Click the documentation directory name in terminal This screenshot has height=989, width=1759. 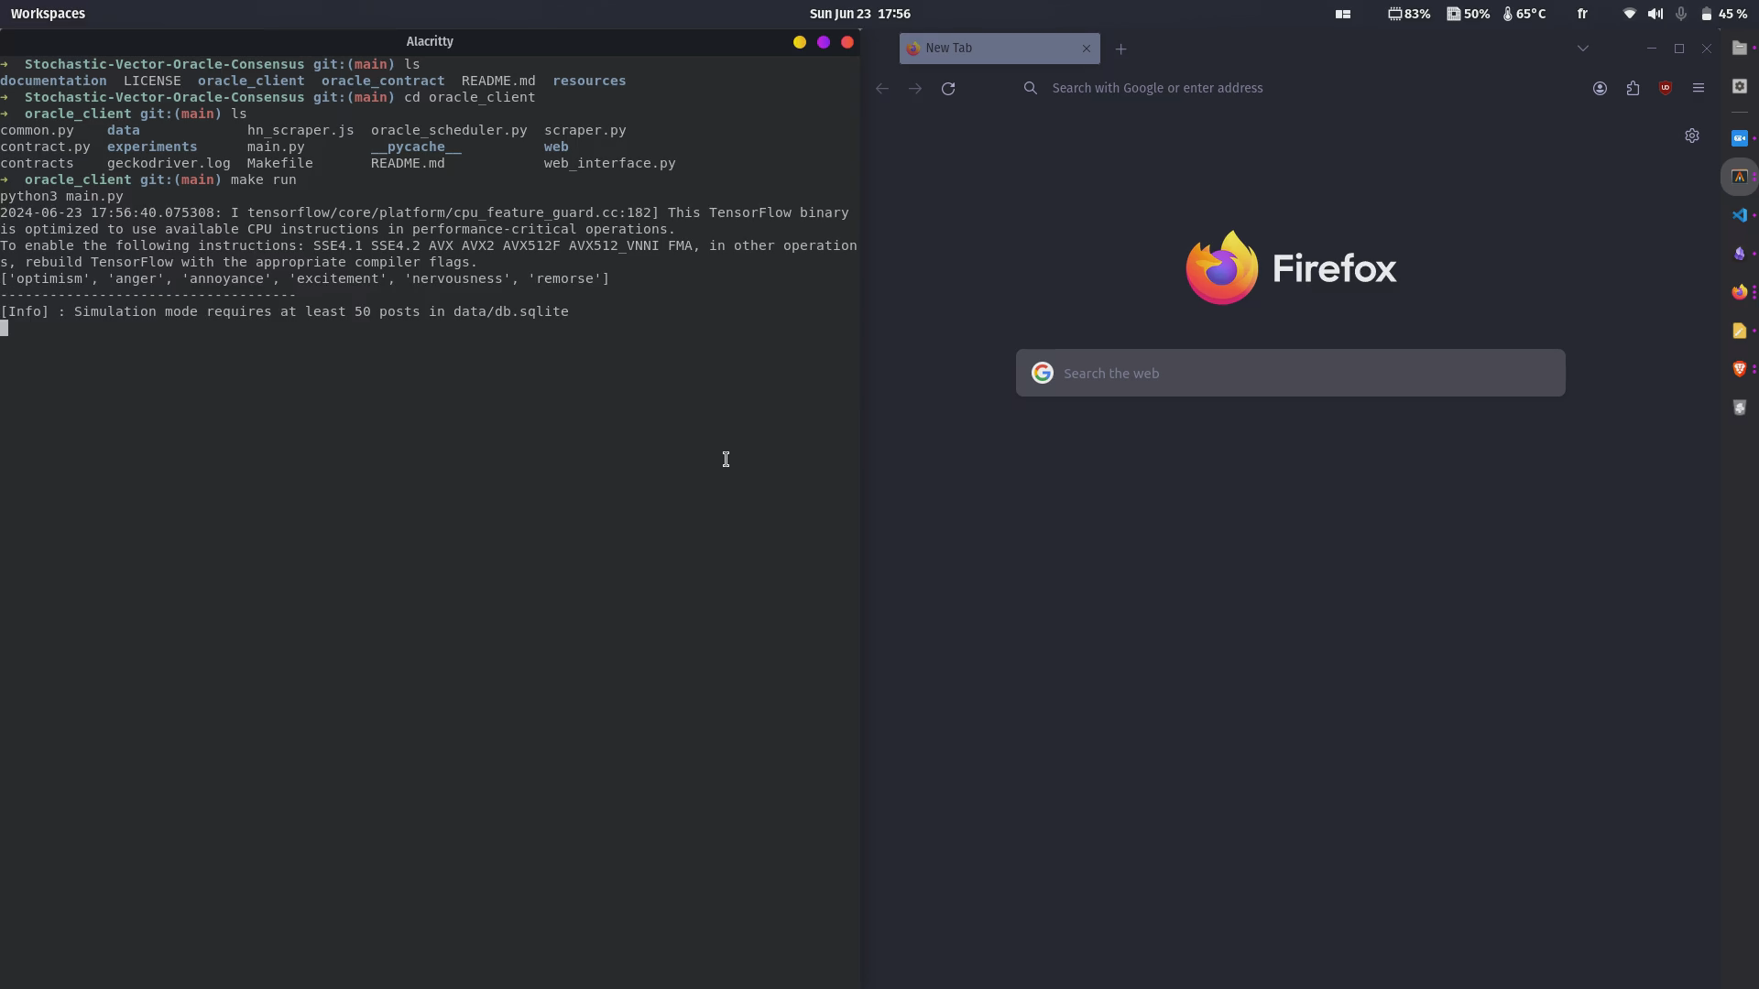click(53, 81)
